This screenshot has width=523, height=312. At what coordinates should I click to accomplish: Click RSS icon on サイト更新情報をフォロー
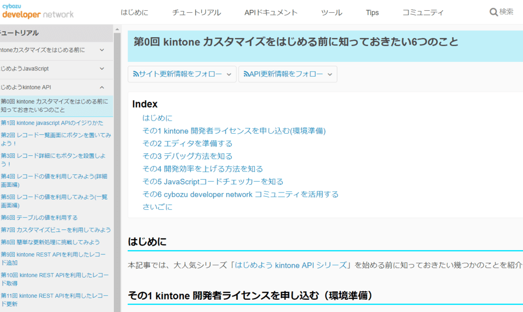point(136,74)
